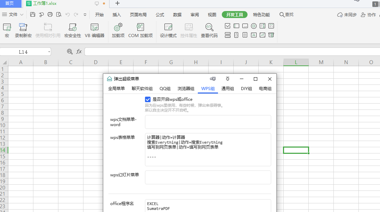The image size is (380, 212).
Task: Open a new tab with plus button
Action: (118, 3)
